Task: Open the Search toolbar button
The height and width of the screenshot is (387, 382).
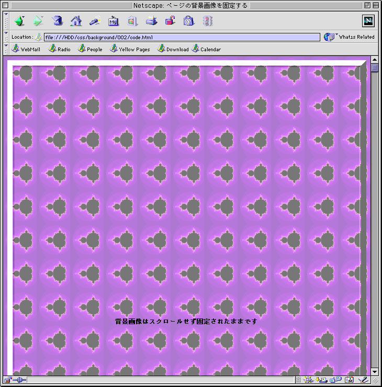Action: 95,21
